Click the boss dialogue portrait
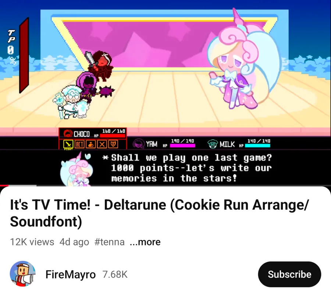The height and width of the screenshot is (294, 331). click(76, 169)
